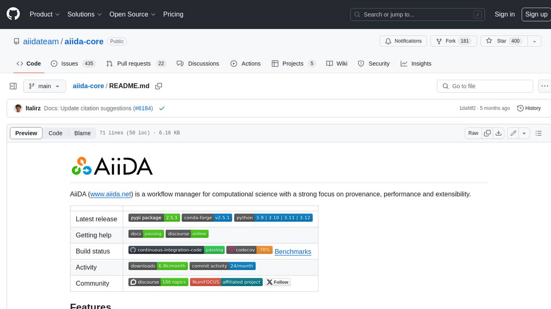Fork the repository

pos(454,41)
